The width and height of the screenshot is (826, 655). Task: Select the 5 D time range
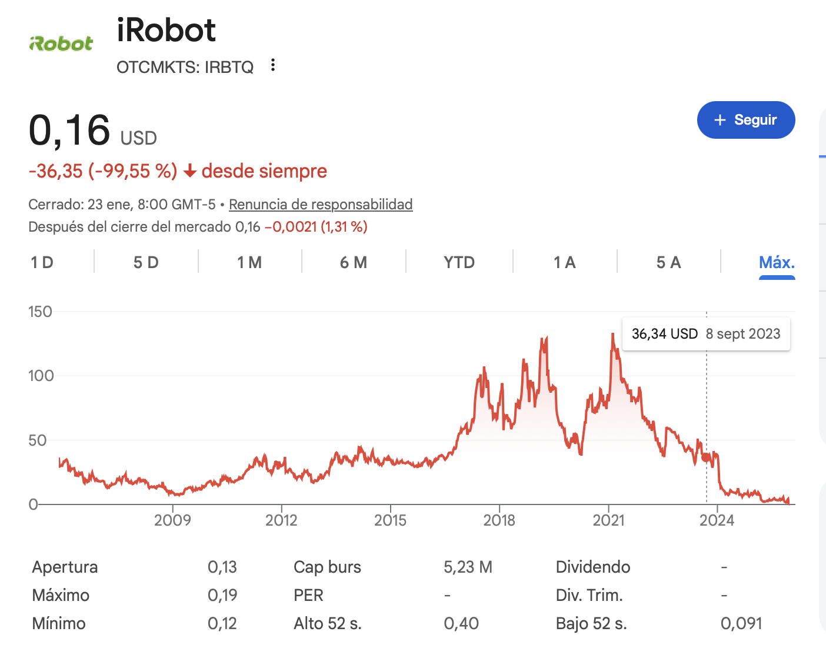pos(146,262)
